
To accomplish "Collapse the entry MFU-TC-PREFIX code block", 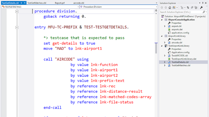I will coord(17,27).
